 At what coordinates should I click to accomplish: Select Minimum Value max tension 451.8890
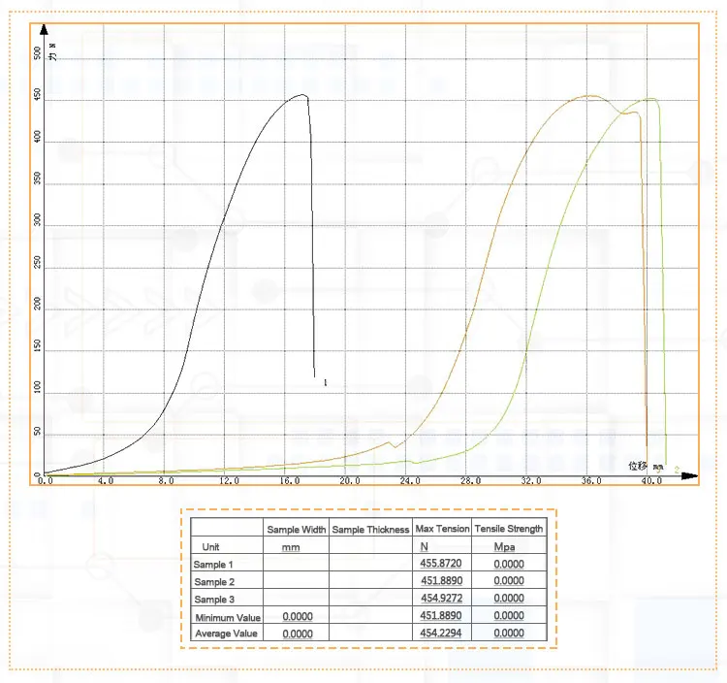[441, 616]
